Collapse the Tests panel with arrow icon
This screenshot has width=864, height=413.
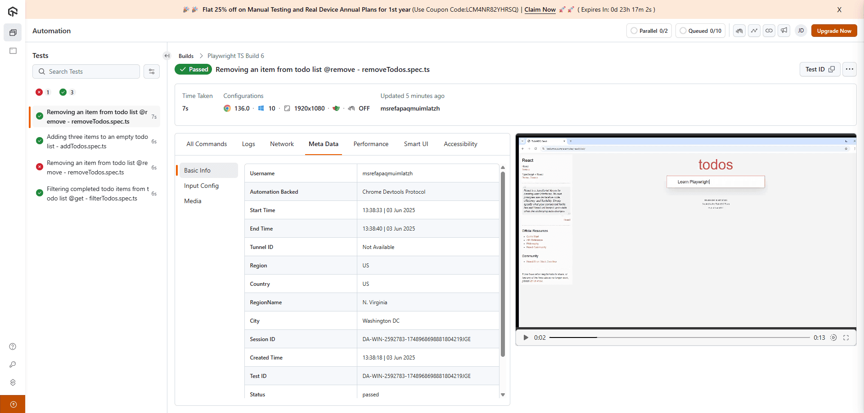(167, 56)
